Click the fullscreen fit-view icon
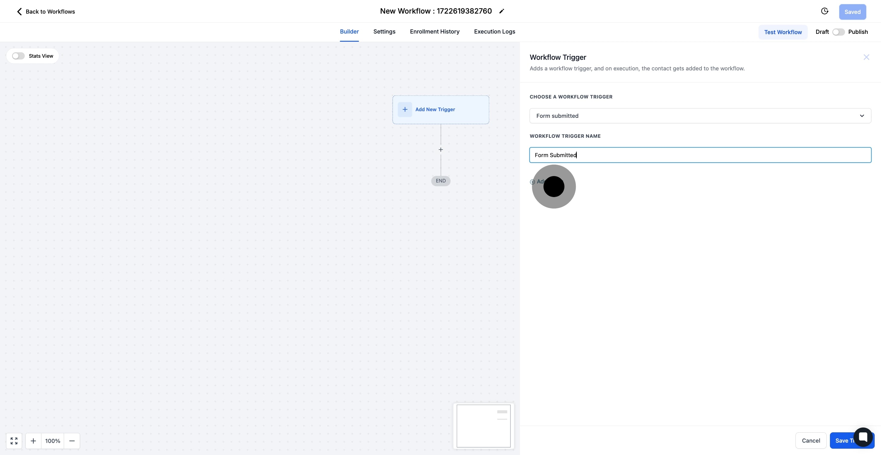881x455 pixels. coord(14,440)
